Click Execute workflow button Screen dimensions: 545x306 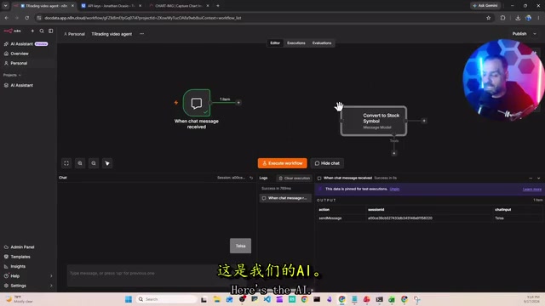click(x=282, y=163)
